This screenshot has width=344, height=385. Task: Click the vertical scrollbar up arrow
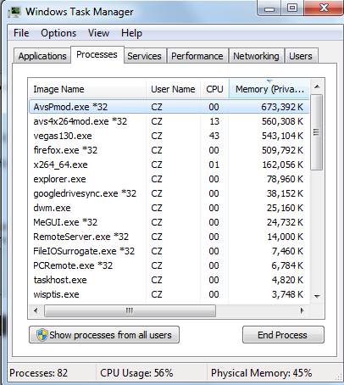(x=317, y=87)
